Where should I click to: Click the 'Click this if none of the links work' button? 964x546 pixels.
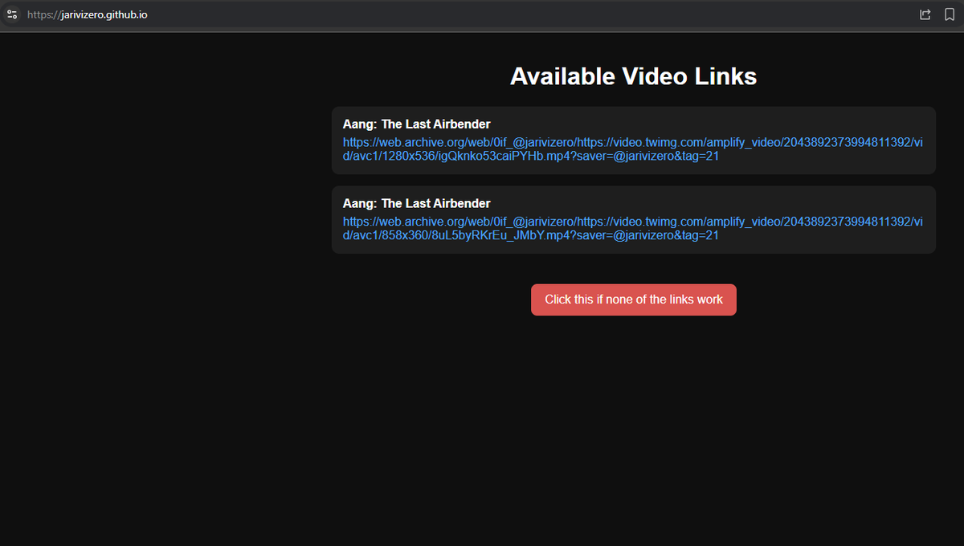point(634,299)
